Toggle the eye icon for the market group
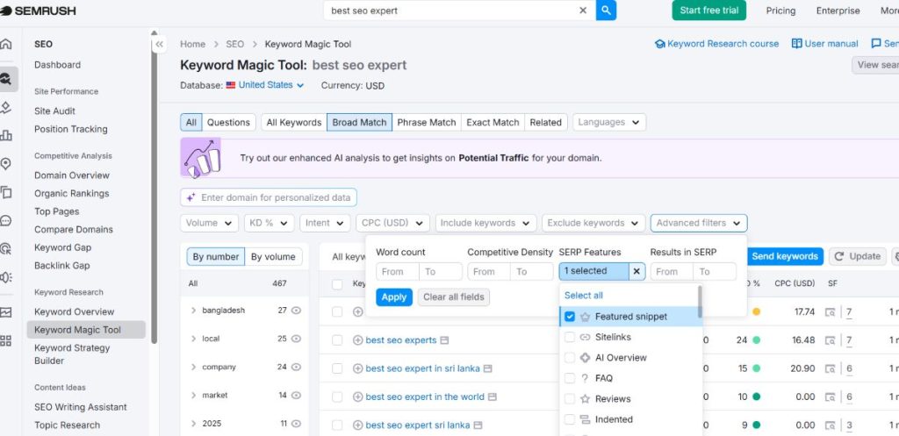This screenshot has height=436, width=899. [296, 396]
